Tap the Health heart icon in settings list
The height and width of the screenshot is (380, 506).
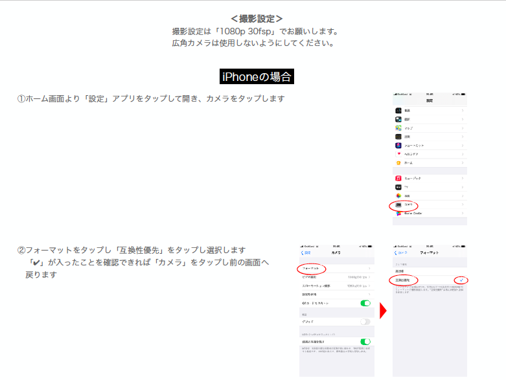[398, 154]
